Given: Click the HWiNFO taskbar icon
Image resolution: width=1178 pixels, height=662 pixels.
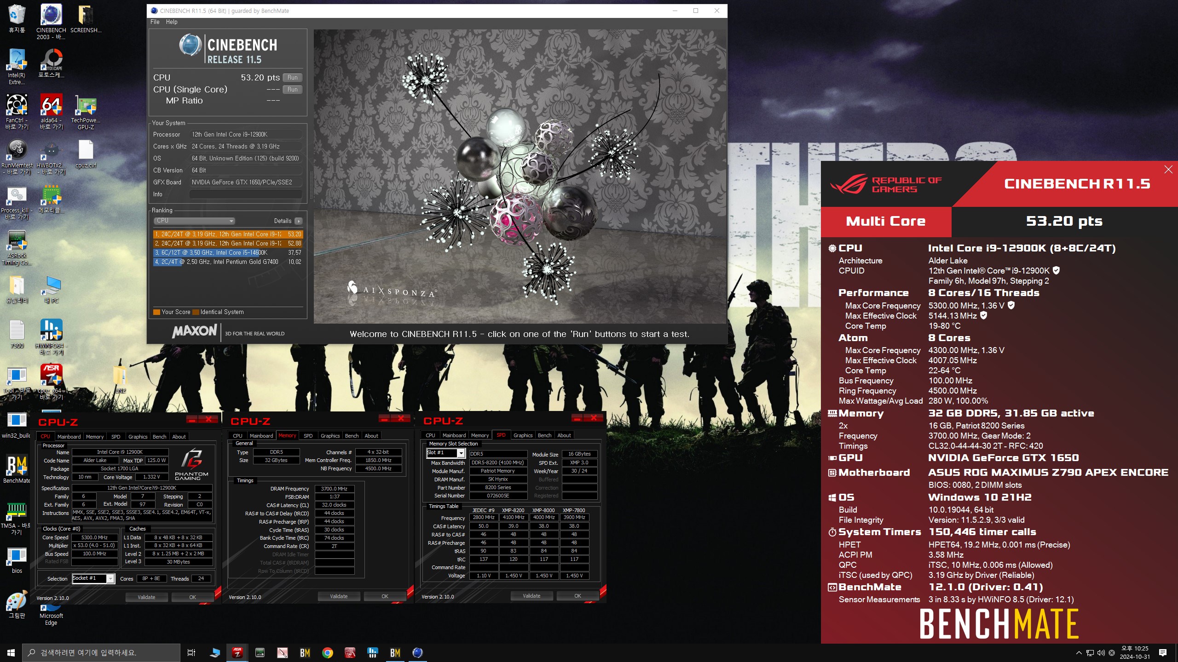Looking at the screenshot, I should 373,653.
